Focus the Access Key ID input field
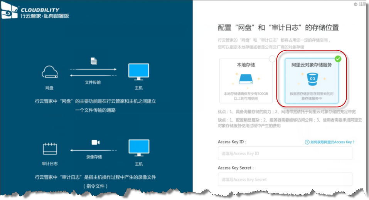The width and height of the screenshot is (369, 200). pos(285,153)
